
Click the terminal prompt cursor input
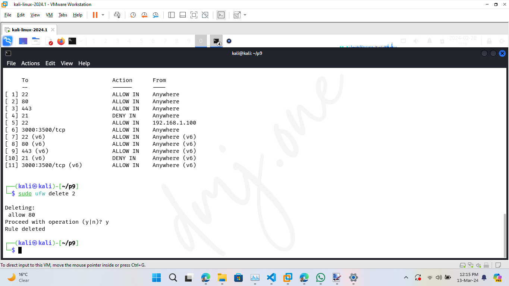[x=20, y=250]
